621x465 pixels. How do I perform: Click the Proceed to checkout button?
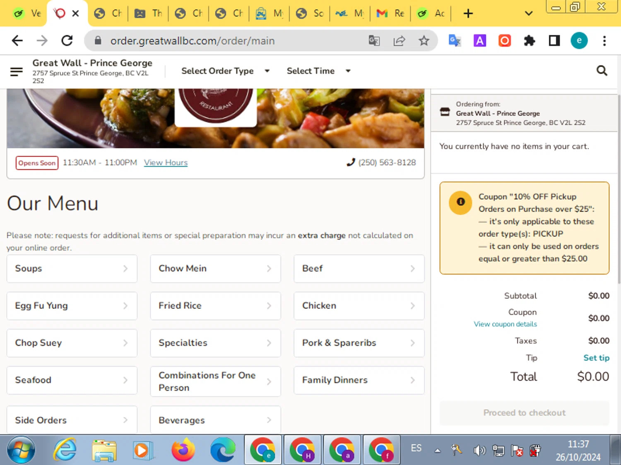pos(524,413)
